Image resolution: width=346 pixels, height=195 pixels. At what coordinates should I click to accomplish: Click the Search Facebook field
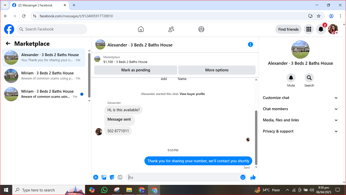tap(52, 29)
